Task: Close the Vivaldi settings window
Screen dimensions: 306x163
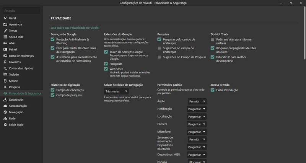Action: pyautogui.click(x=301, y=3)
